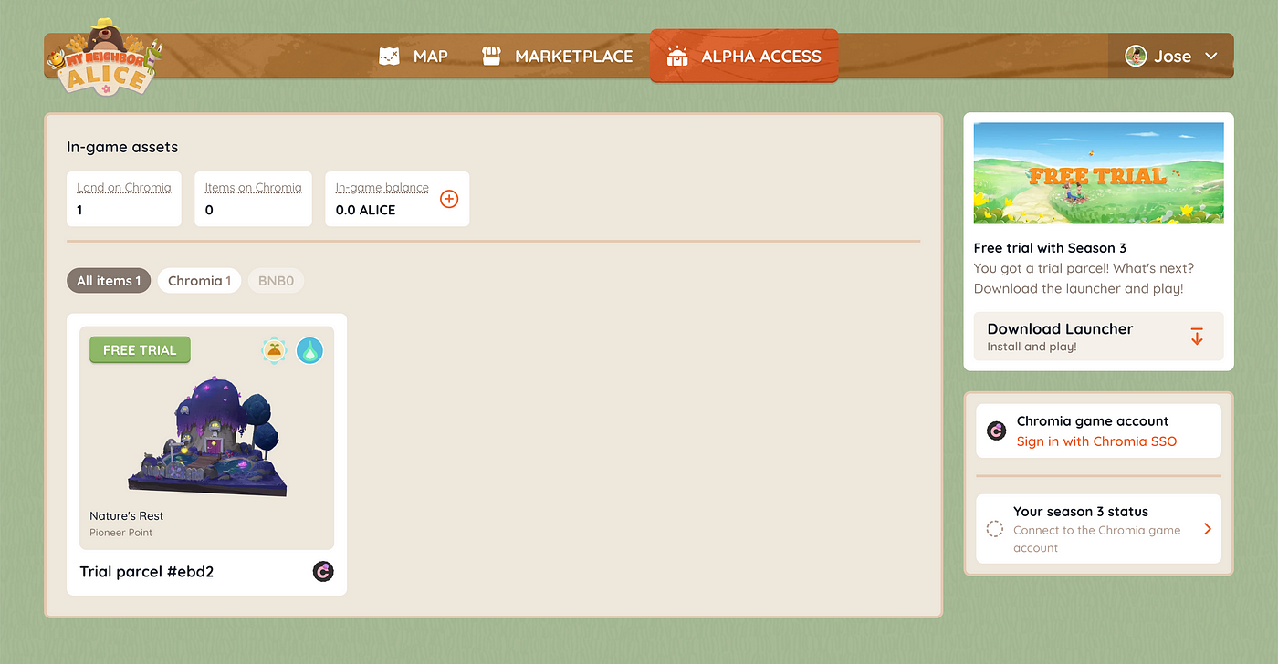Click the Land on Chromia label
Screen dimensions: 1278x664
tap(124, 188)
